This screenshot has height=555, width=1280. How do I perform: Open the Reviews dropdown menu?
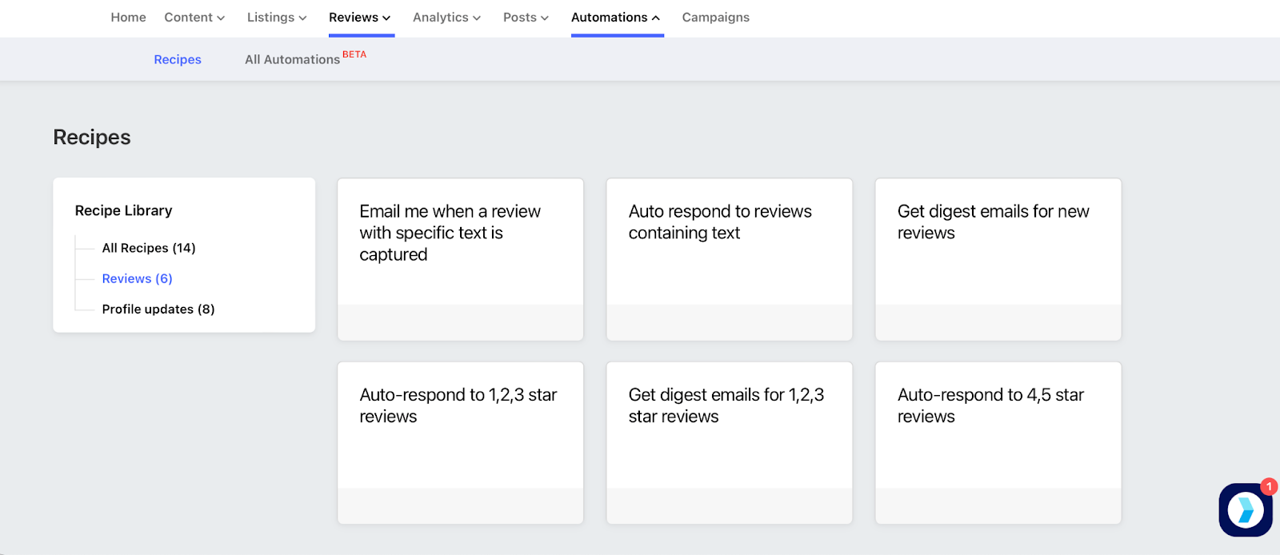tap(360, 18)
